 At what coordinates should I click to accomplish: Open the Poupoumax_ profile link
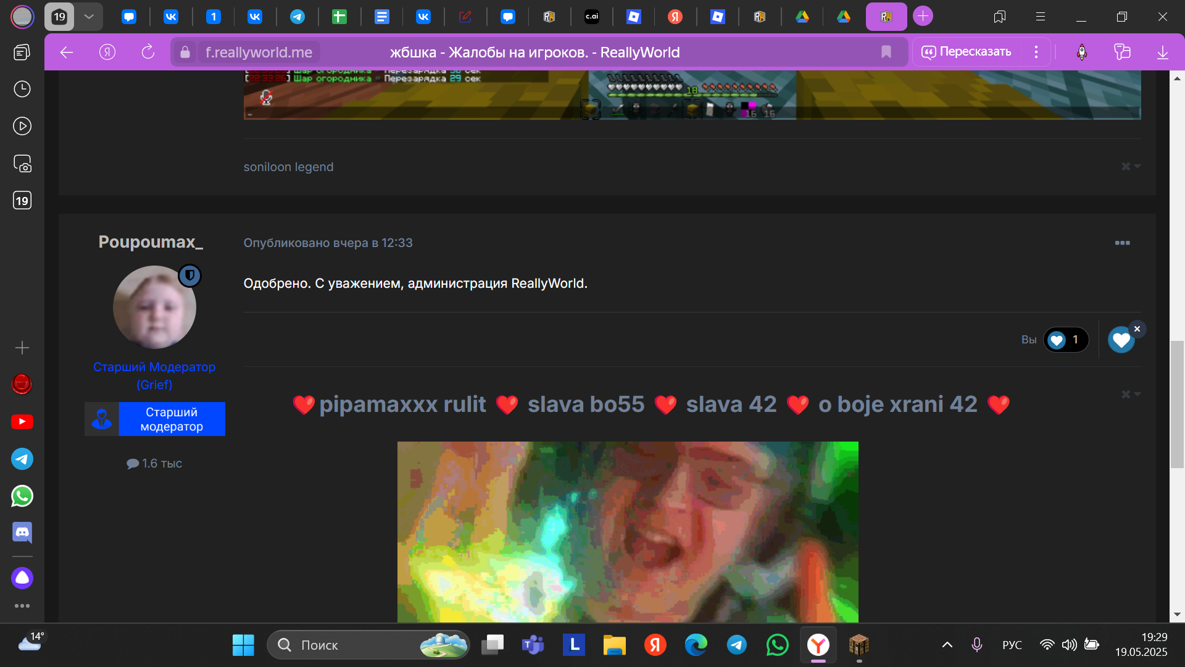tap(151, 241)
